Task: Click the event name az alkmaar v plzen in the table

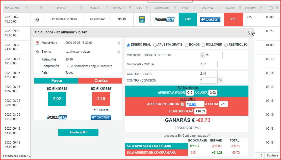Action: click(64, 19)
